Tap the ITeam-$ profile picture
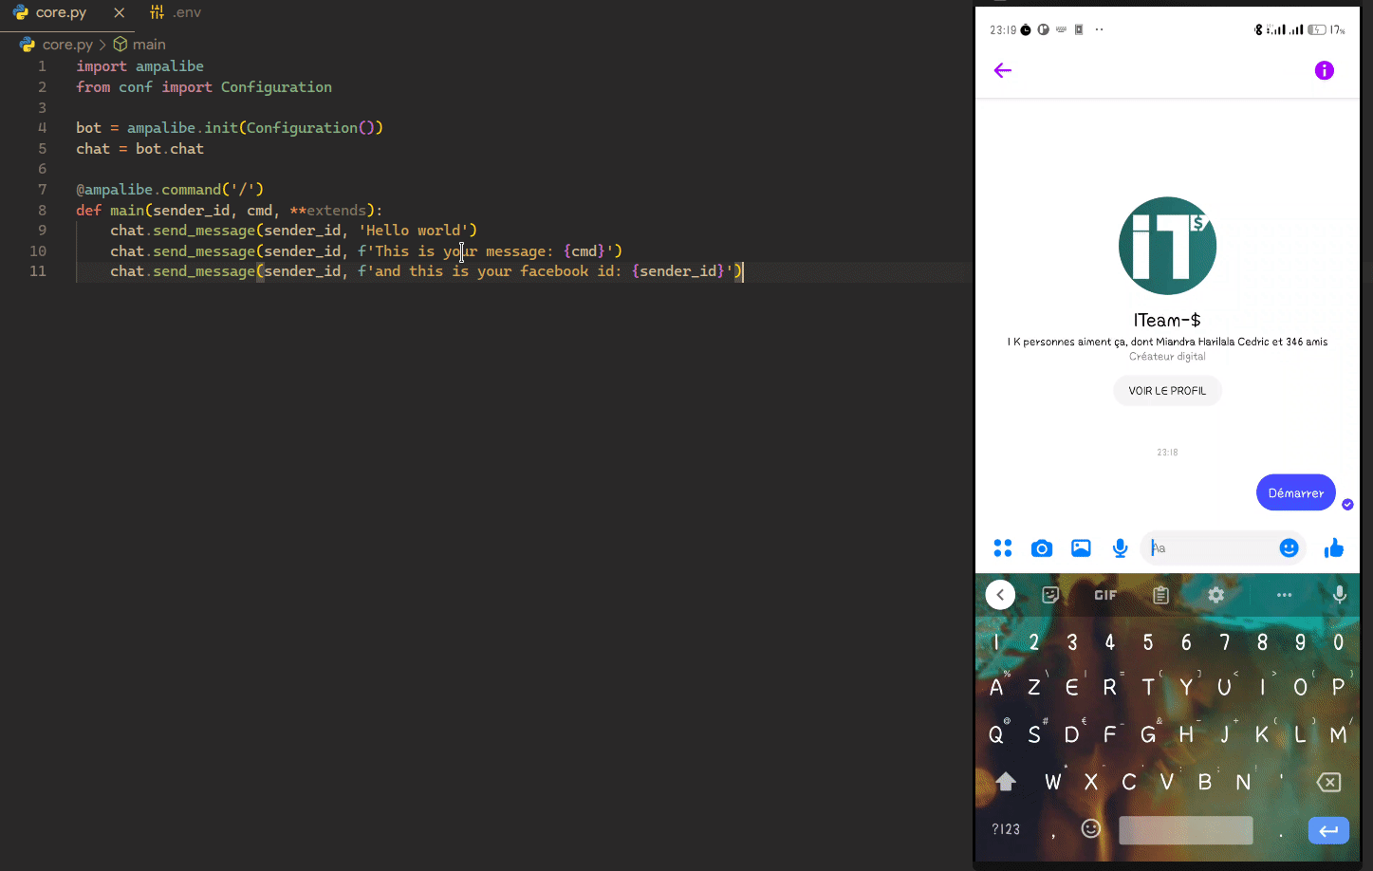Screen dimensions: 1373x871 click(1167, 246)
